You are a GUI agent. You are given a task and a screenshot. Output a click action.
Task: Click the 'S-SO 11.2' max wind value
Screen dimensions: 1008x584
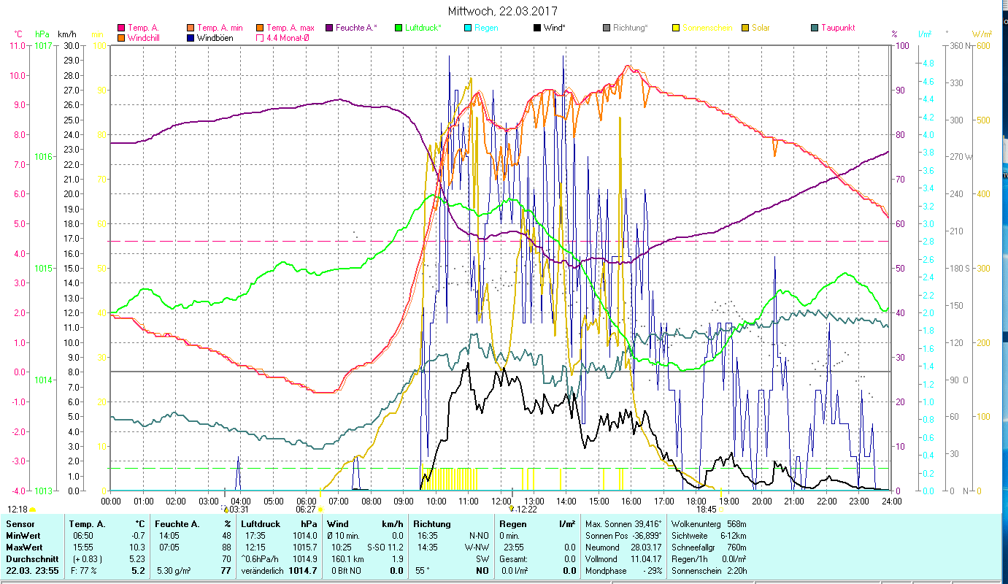coord(384,547)
